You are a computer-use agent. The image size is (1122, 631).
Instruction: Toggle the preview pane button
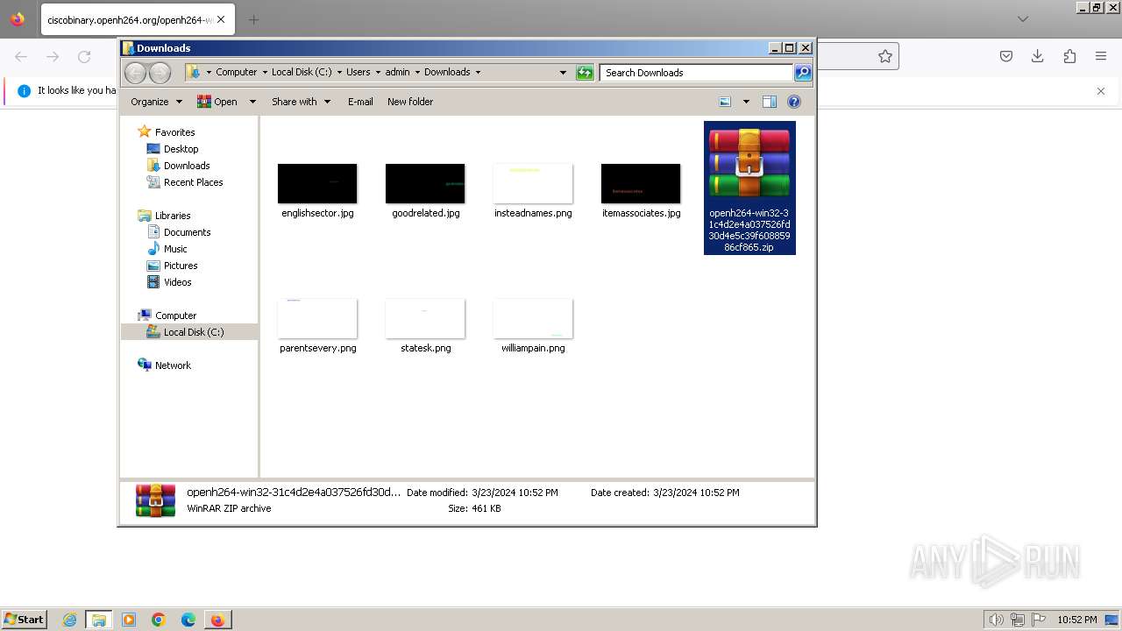[x=770, y=102]
